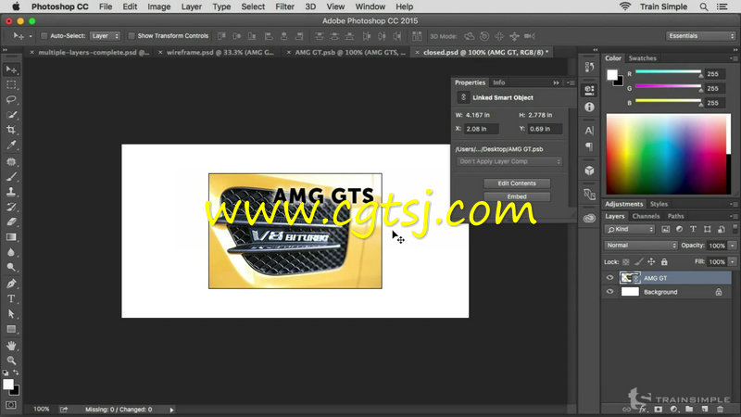Image resolution: width=741 pixels, height=417 pixels.
Task: Enable Show Transform Controls checkbox
Action: [132, 36]
